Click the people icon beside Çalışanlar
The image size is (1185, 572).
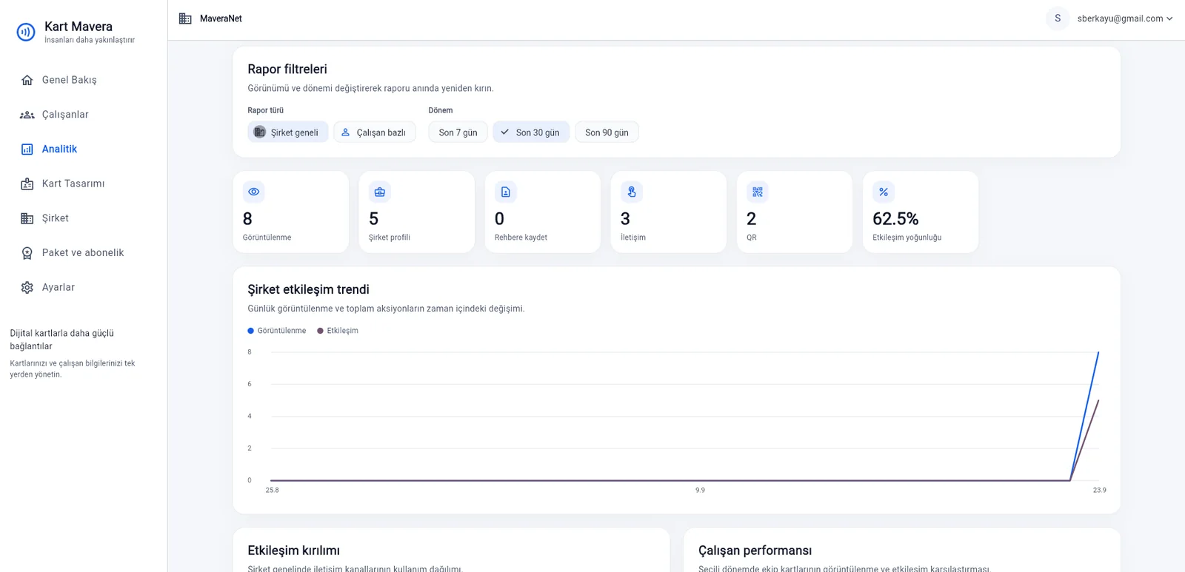(27, 115)
